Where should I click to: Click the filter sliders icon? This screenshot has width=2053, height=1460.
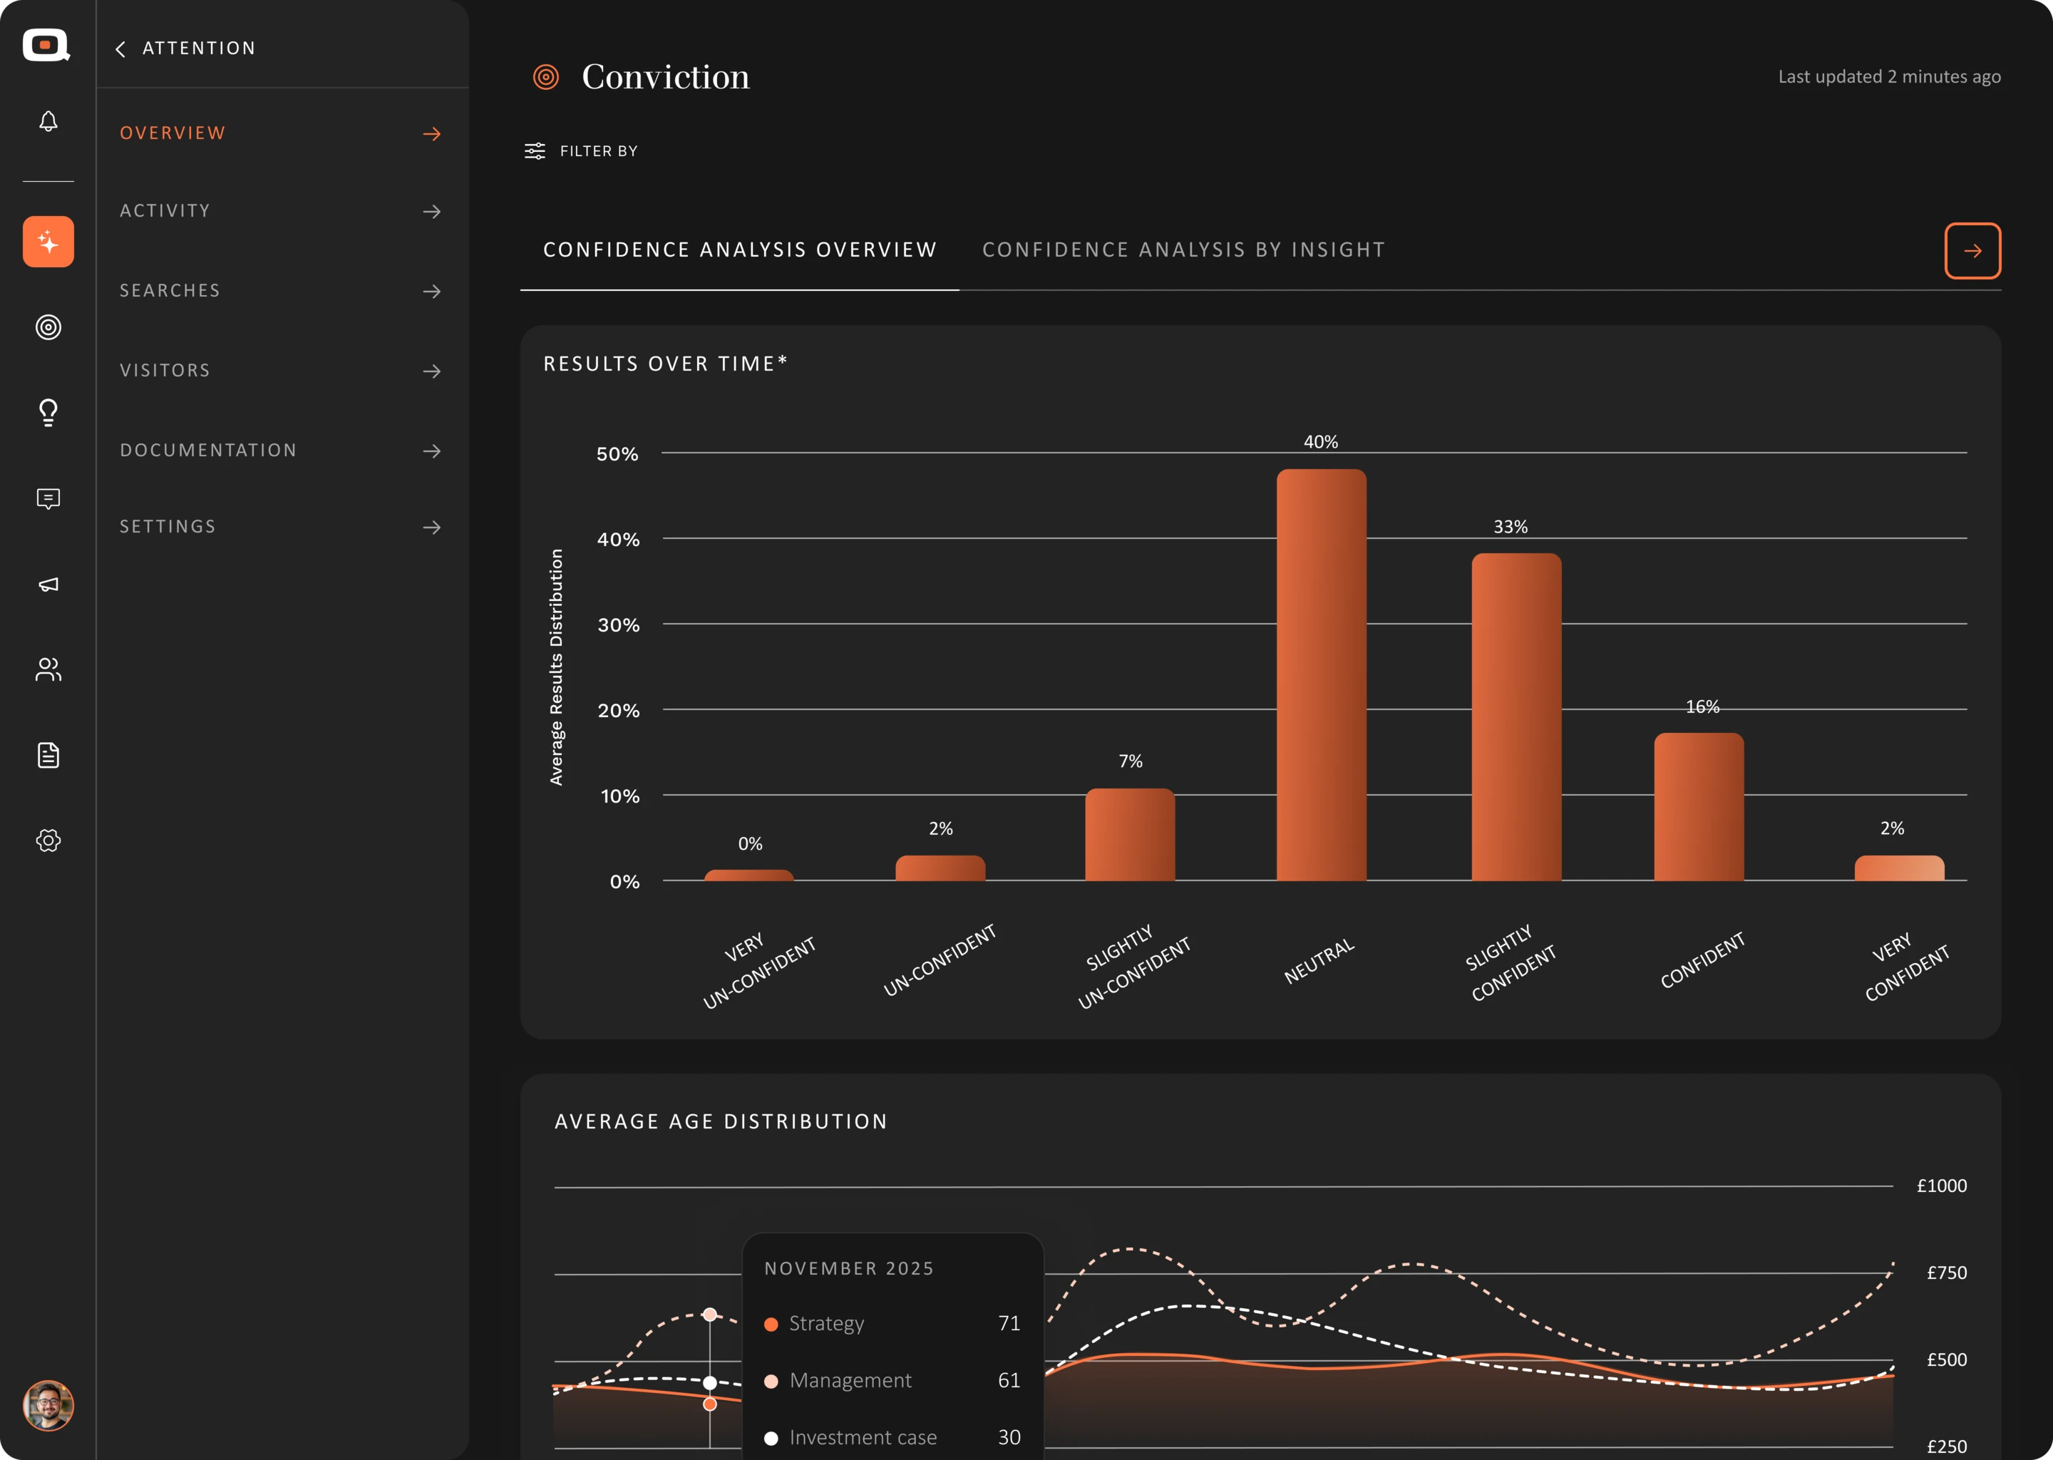click(x=535, y=151)
